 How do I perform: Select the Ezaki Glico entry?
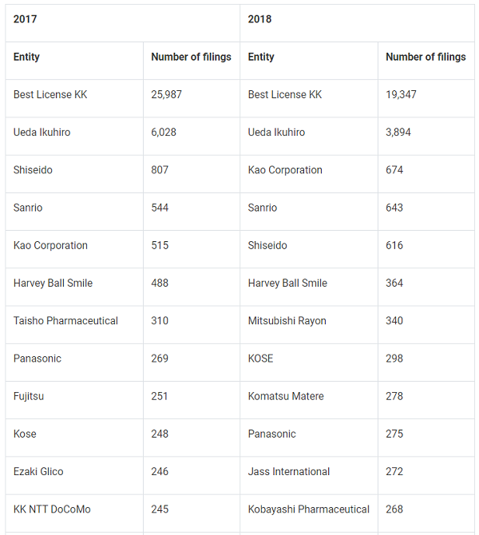(38, 471)
